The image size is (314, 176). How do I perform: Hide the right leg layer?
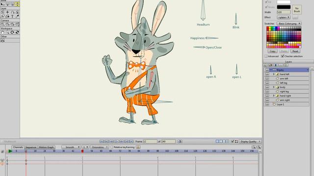click(x=267, y=91)
